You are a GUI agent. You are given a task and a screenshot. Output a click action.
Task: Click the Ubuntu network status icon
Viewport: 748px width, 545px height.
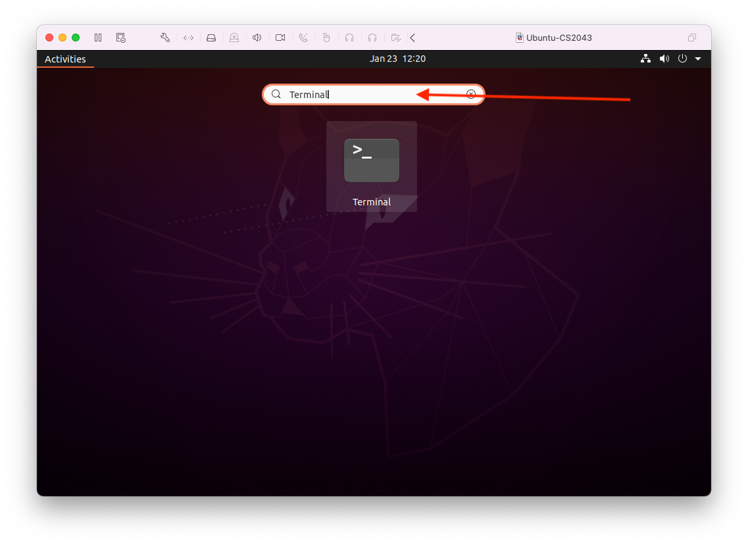[x=645, y=59]
